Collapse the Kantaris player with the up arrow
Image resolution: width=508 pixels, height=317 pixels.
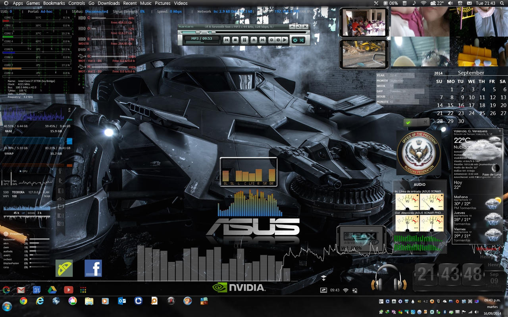pyautogui.click(x=292, y=27)
